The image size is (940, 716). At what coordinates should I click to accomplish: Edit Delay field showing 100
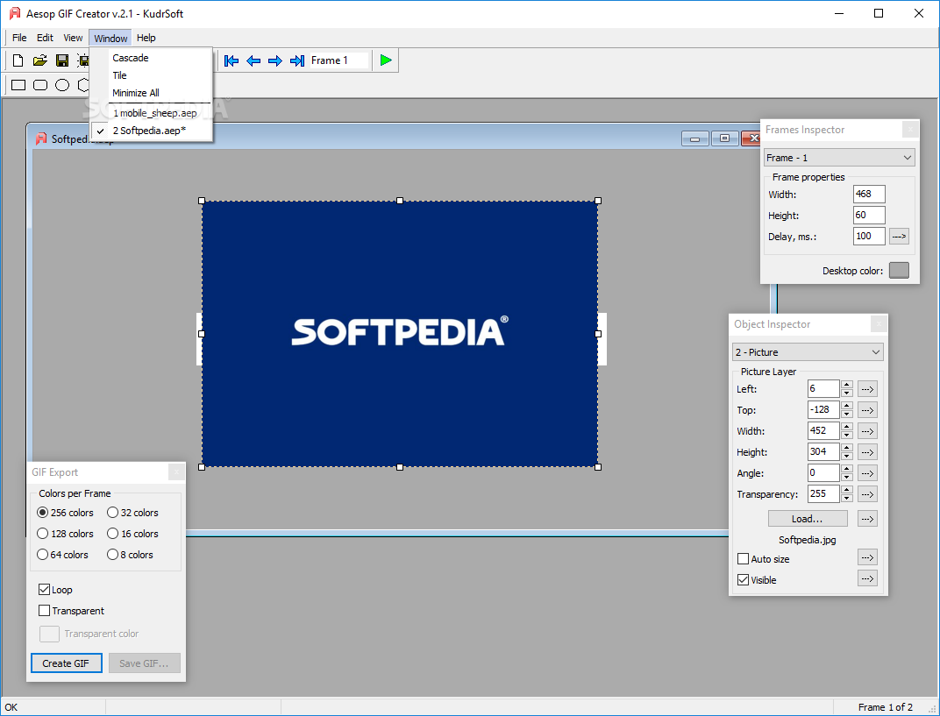869,236
